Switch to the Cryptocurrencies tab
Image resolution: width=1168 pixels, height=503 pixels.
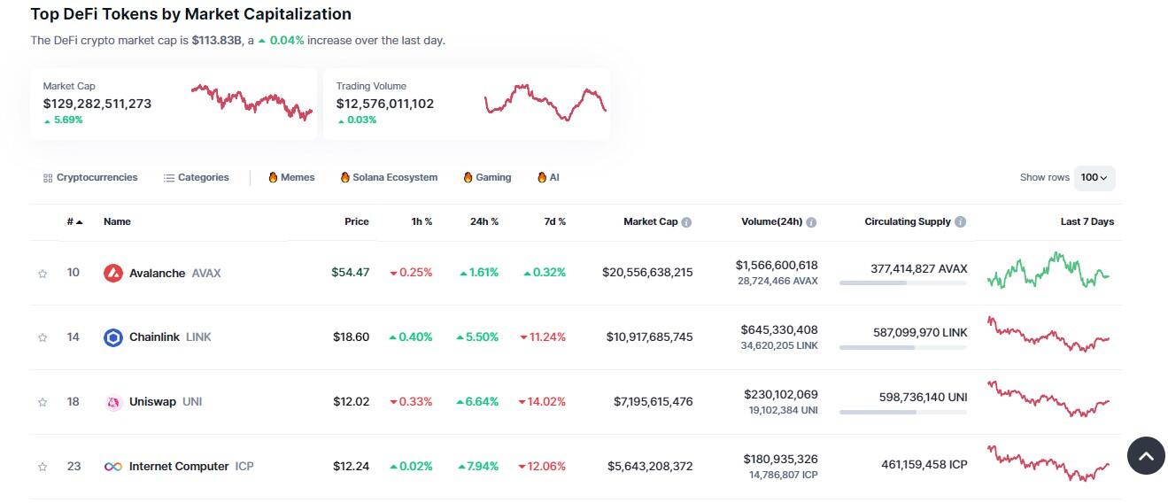tap(90, 177)
